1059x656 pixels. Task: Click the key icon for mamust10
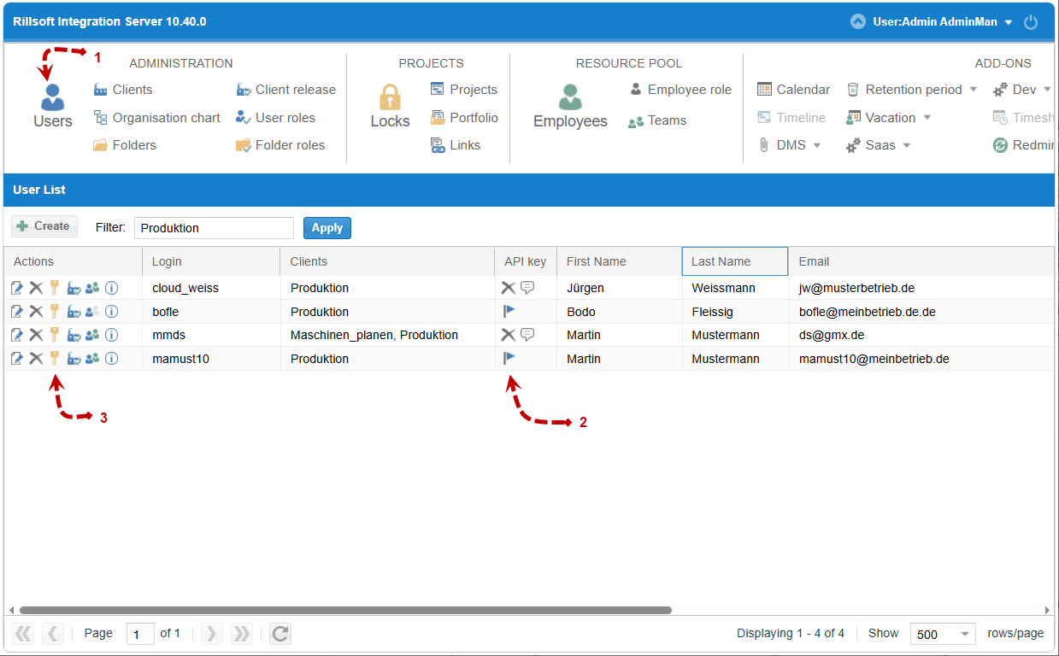(54, 359)
